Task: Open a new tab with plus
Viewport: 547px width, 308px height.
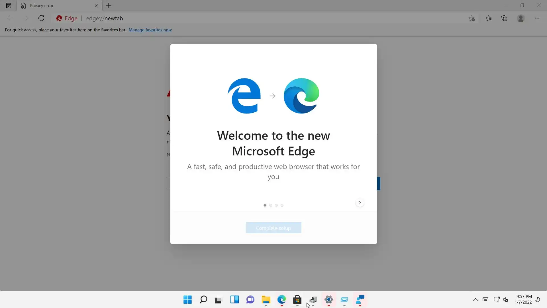Action: coord(109,6)
